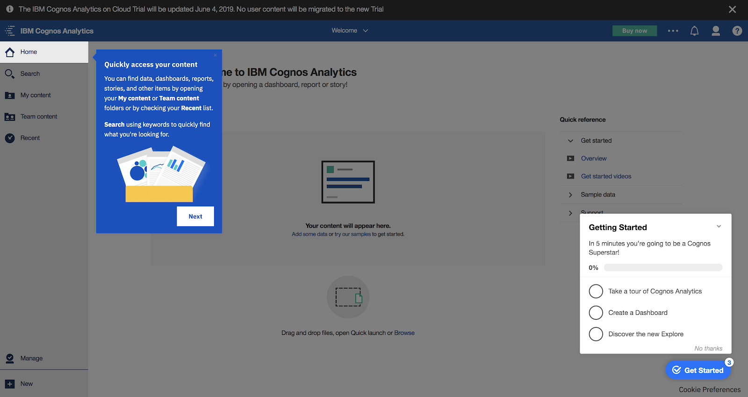Open My content from sidebar
The image size is (748, 397).
coord(36,95)
